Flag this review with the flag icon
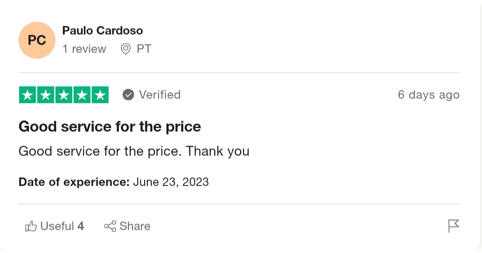 (453, 226)
